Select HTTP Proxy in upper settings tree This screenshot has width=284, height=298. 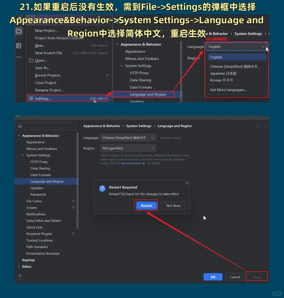tap(139, 73)
